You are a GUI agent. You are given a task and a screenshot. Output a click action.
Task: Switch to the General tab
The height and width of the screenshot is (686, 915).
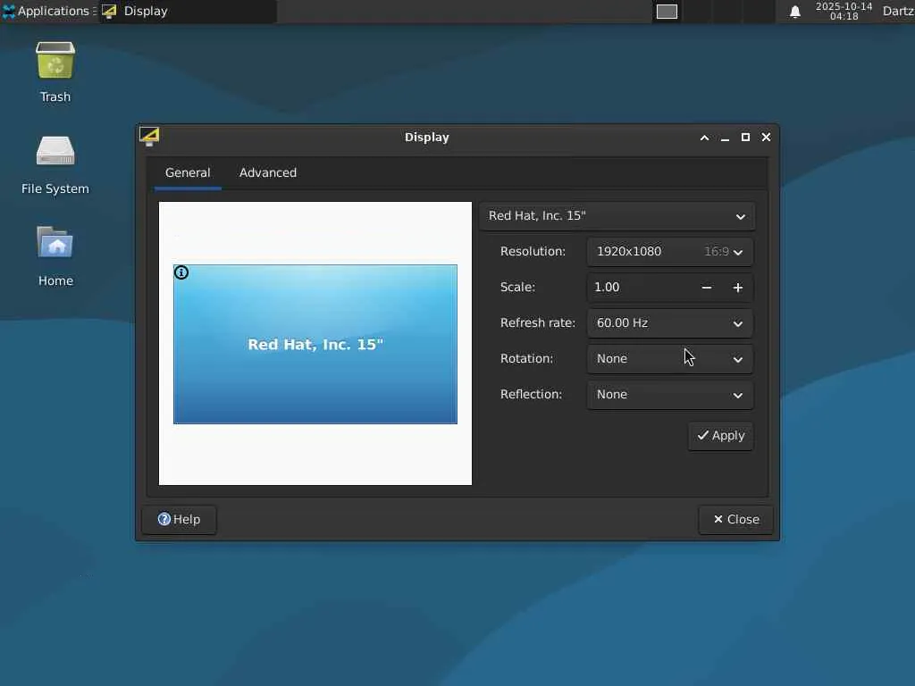coord(188,172)
